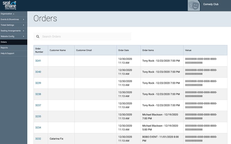231x144 pixels.
Task: Select Orders in the sidebar
Action: tap(4, 42)
